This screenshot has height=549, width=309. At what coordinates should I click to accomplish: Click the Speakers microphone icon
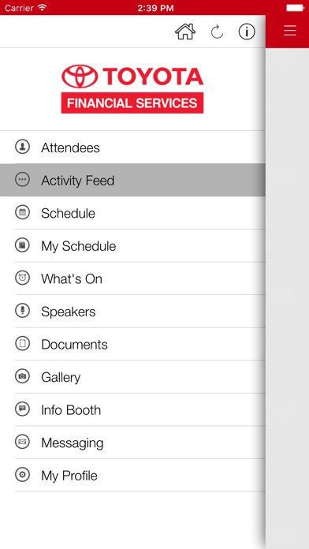(x=22, y=311)
